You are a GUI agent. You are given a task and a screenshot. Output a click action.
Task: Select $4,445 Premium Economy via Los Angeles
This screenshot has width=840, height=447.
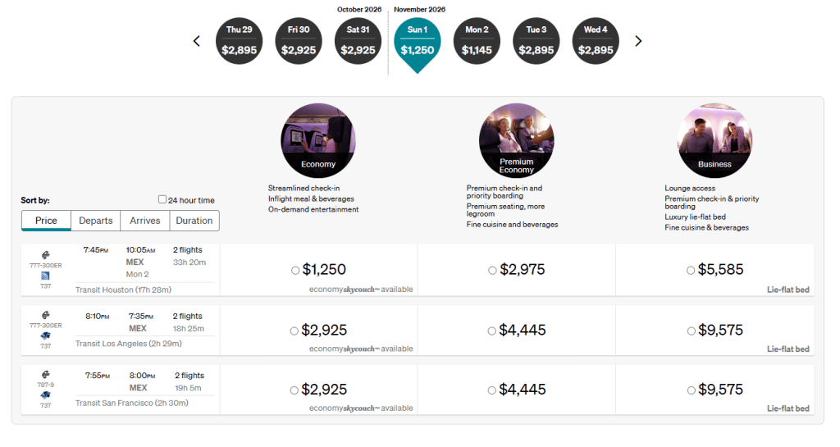[x=492, y=331]
